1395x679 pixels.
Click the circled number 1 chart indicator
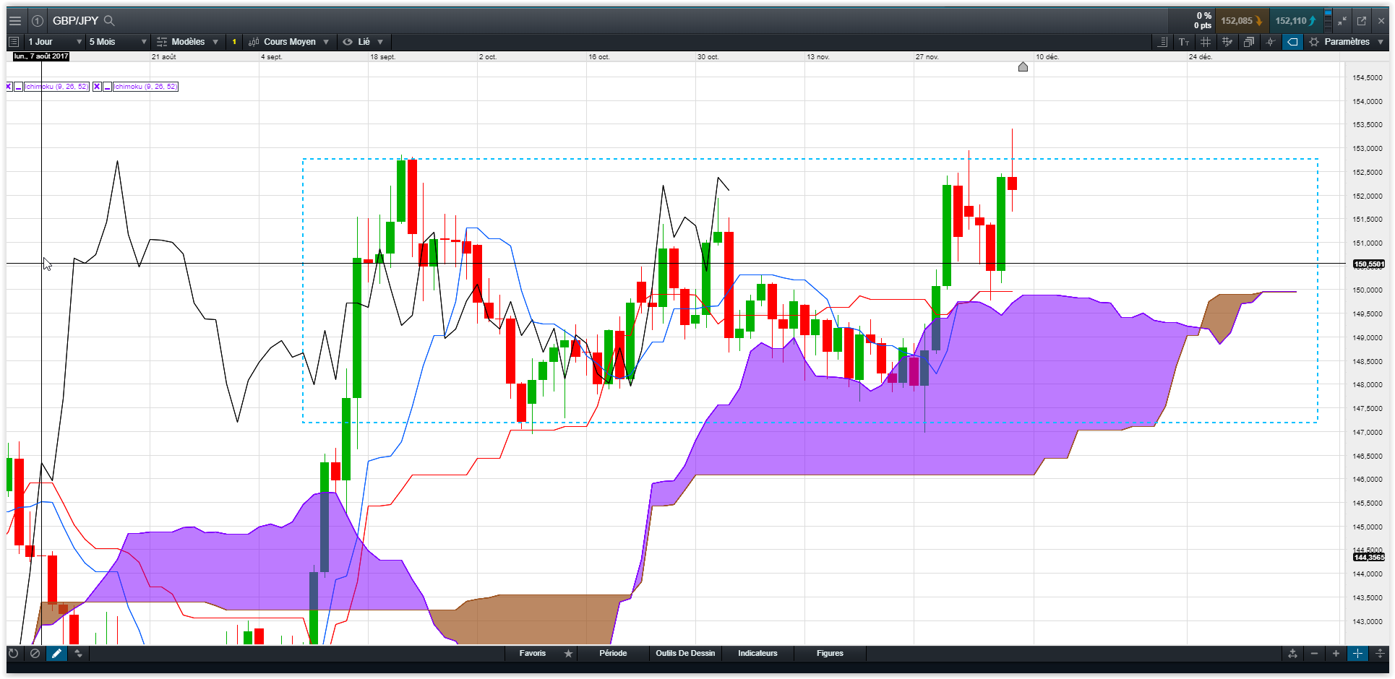tap(38, 21)
